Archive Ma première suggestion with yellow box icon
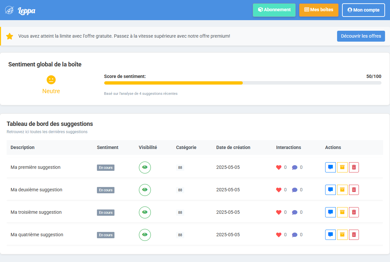This screenshot has height=262, width=390. (342, 168)
